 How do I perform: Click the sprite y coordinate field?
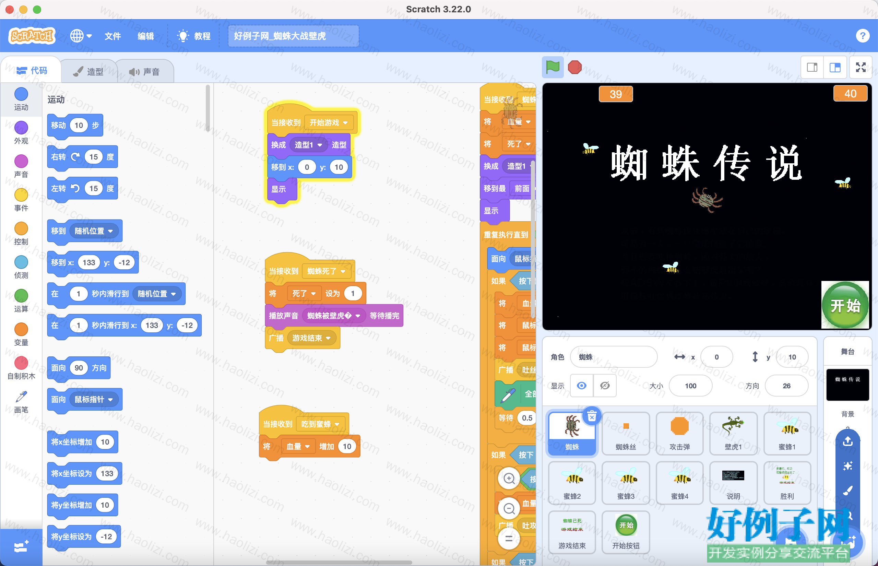(792, 357)
